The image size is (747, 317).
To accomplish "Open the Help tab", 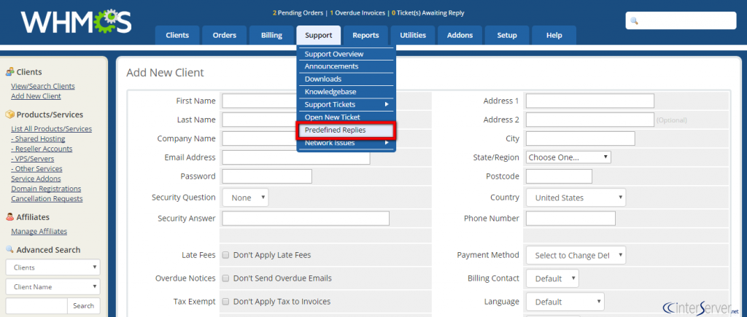I will pos(554,35).
